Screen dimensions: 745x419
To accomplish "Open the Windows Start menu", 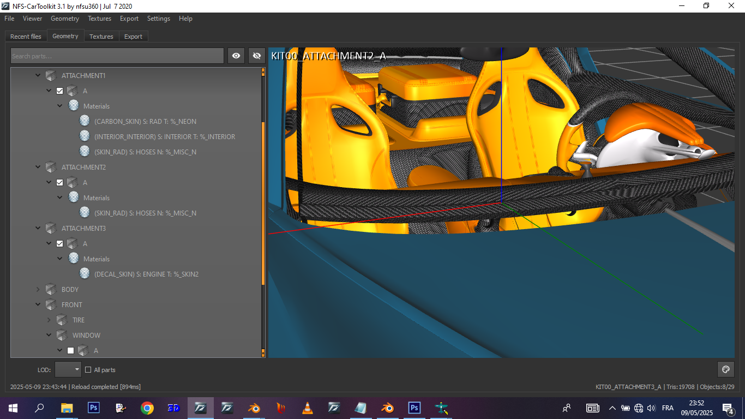I will (x=13, y=408).
